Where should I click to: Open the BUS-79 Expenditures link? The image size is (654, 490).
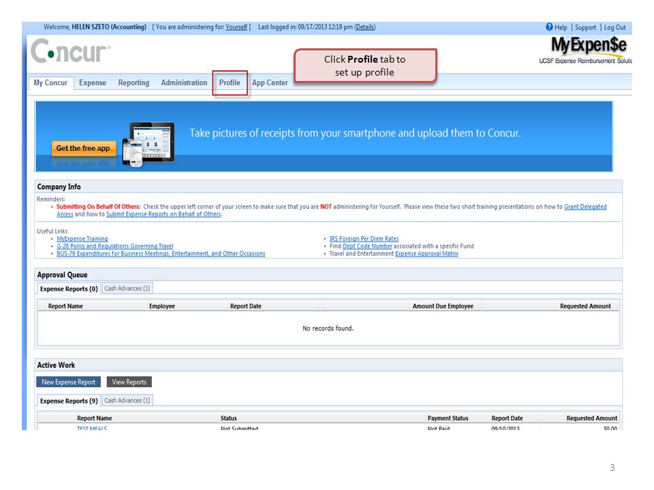tap(161, 253)
